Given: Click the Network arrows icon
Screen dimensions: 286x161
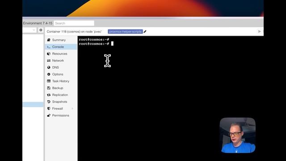Looking at the screenshot, I should click(x=49, y=61).
